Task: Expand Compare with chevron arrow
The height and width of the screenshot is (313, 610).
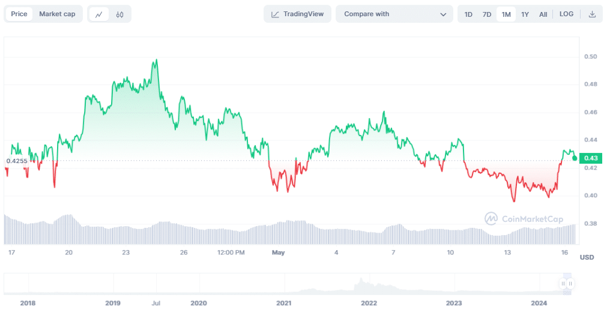Action: click(x=443, y=14)
